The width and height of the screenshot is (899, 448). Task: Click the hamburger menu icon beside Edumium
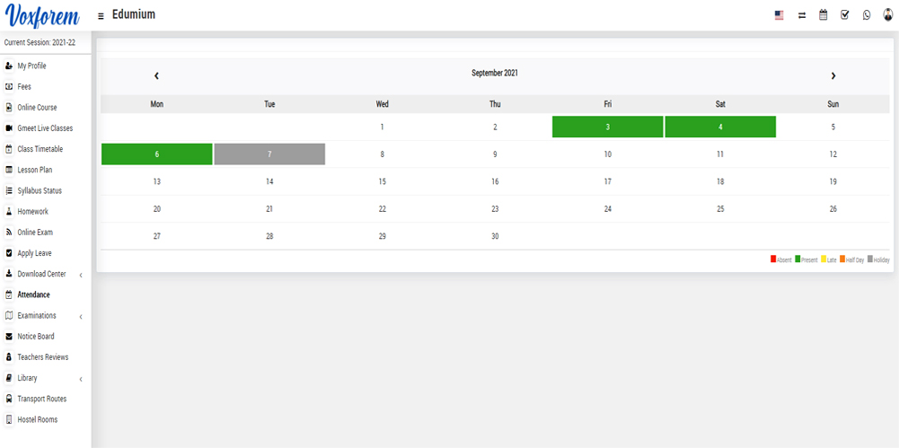pyautogui.click(x=101, y=16)
